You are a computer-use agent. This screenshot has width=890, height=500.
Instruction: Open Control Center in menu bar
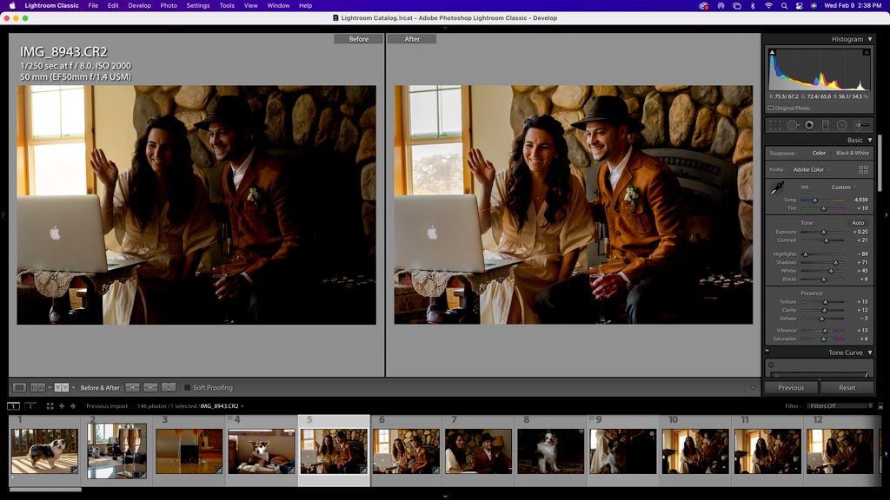pos(800,6)
